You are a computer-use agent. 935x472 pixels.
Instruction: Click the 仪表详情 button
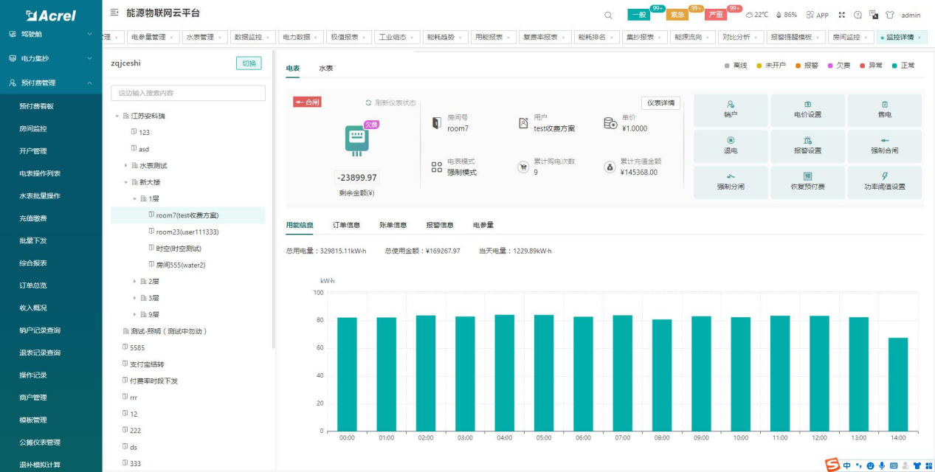[660, 103]
